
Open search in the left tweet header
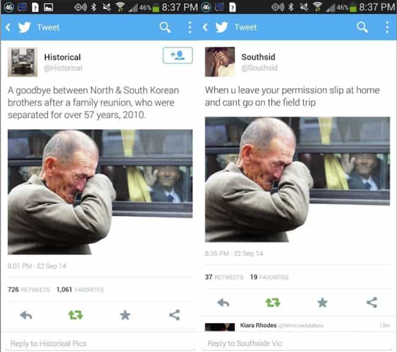tap(165, 27)
